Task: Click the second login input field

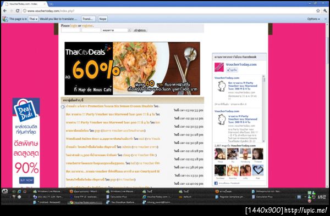Action: (x=91, y=30)
